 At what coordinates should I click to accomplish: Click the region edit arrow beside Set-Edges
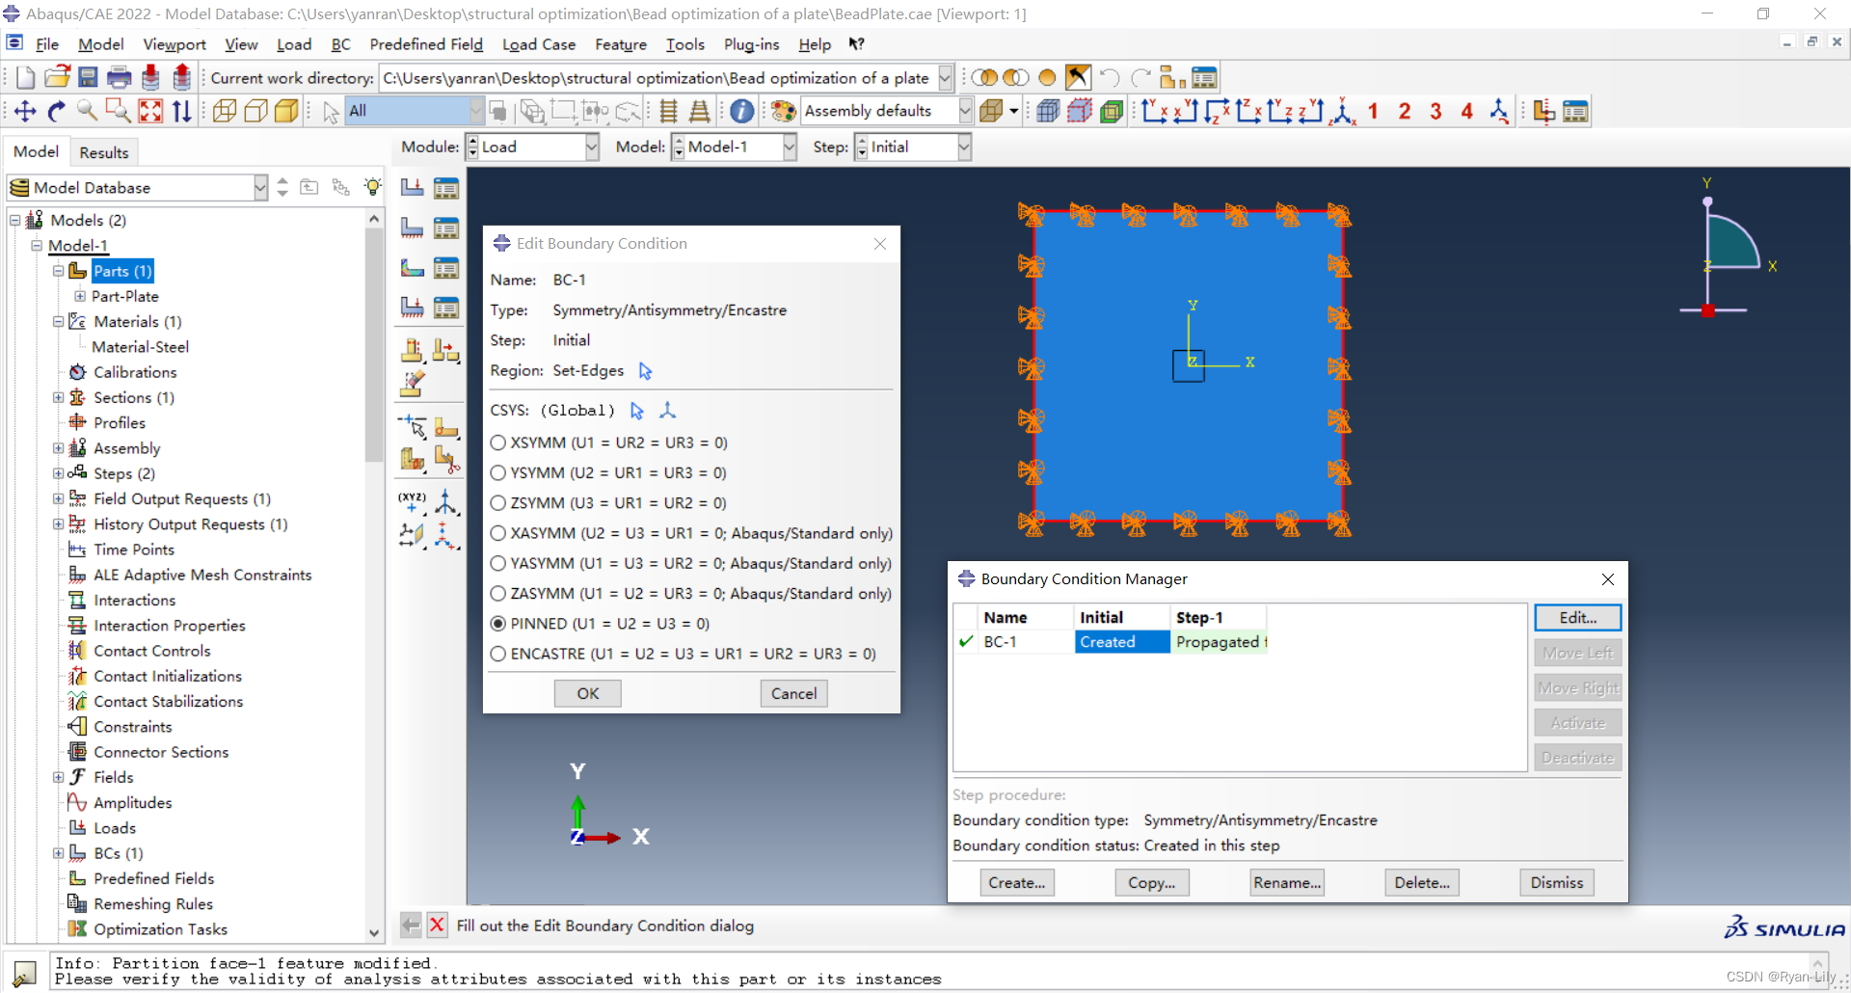[645, 371]
